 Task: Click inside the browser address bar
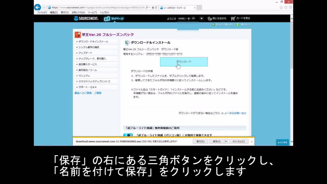[x=97, y=8]
